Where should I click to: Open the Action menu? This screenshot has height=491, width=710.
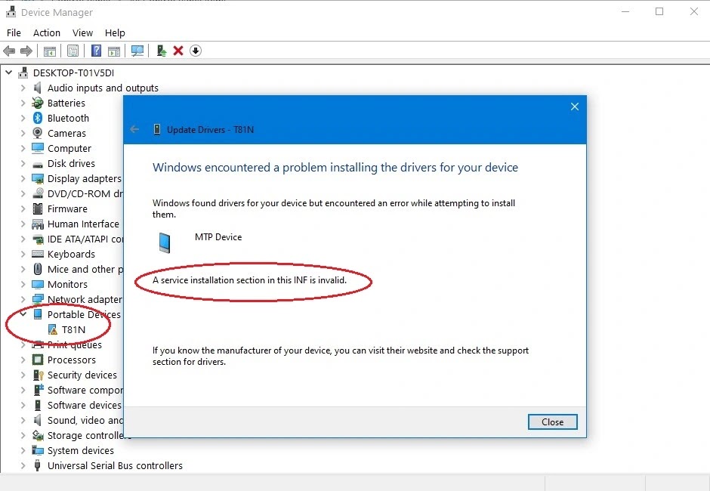point(47,32)
